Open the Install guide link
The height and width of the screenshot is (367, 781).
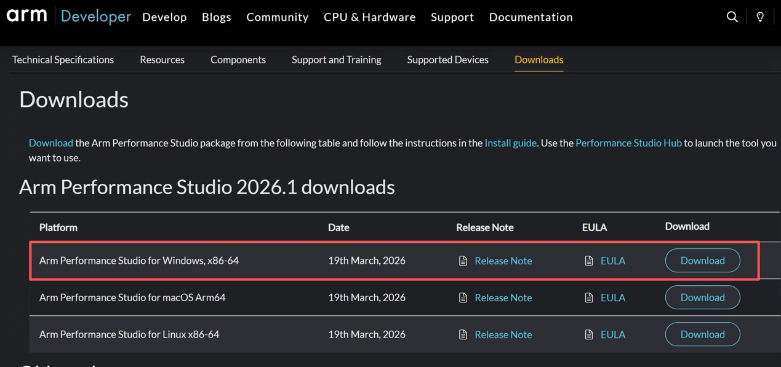(510, 143)
